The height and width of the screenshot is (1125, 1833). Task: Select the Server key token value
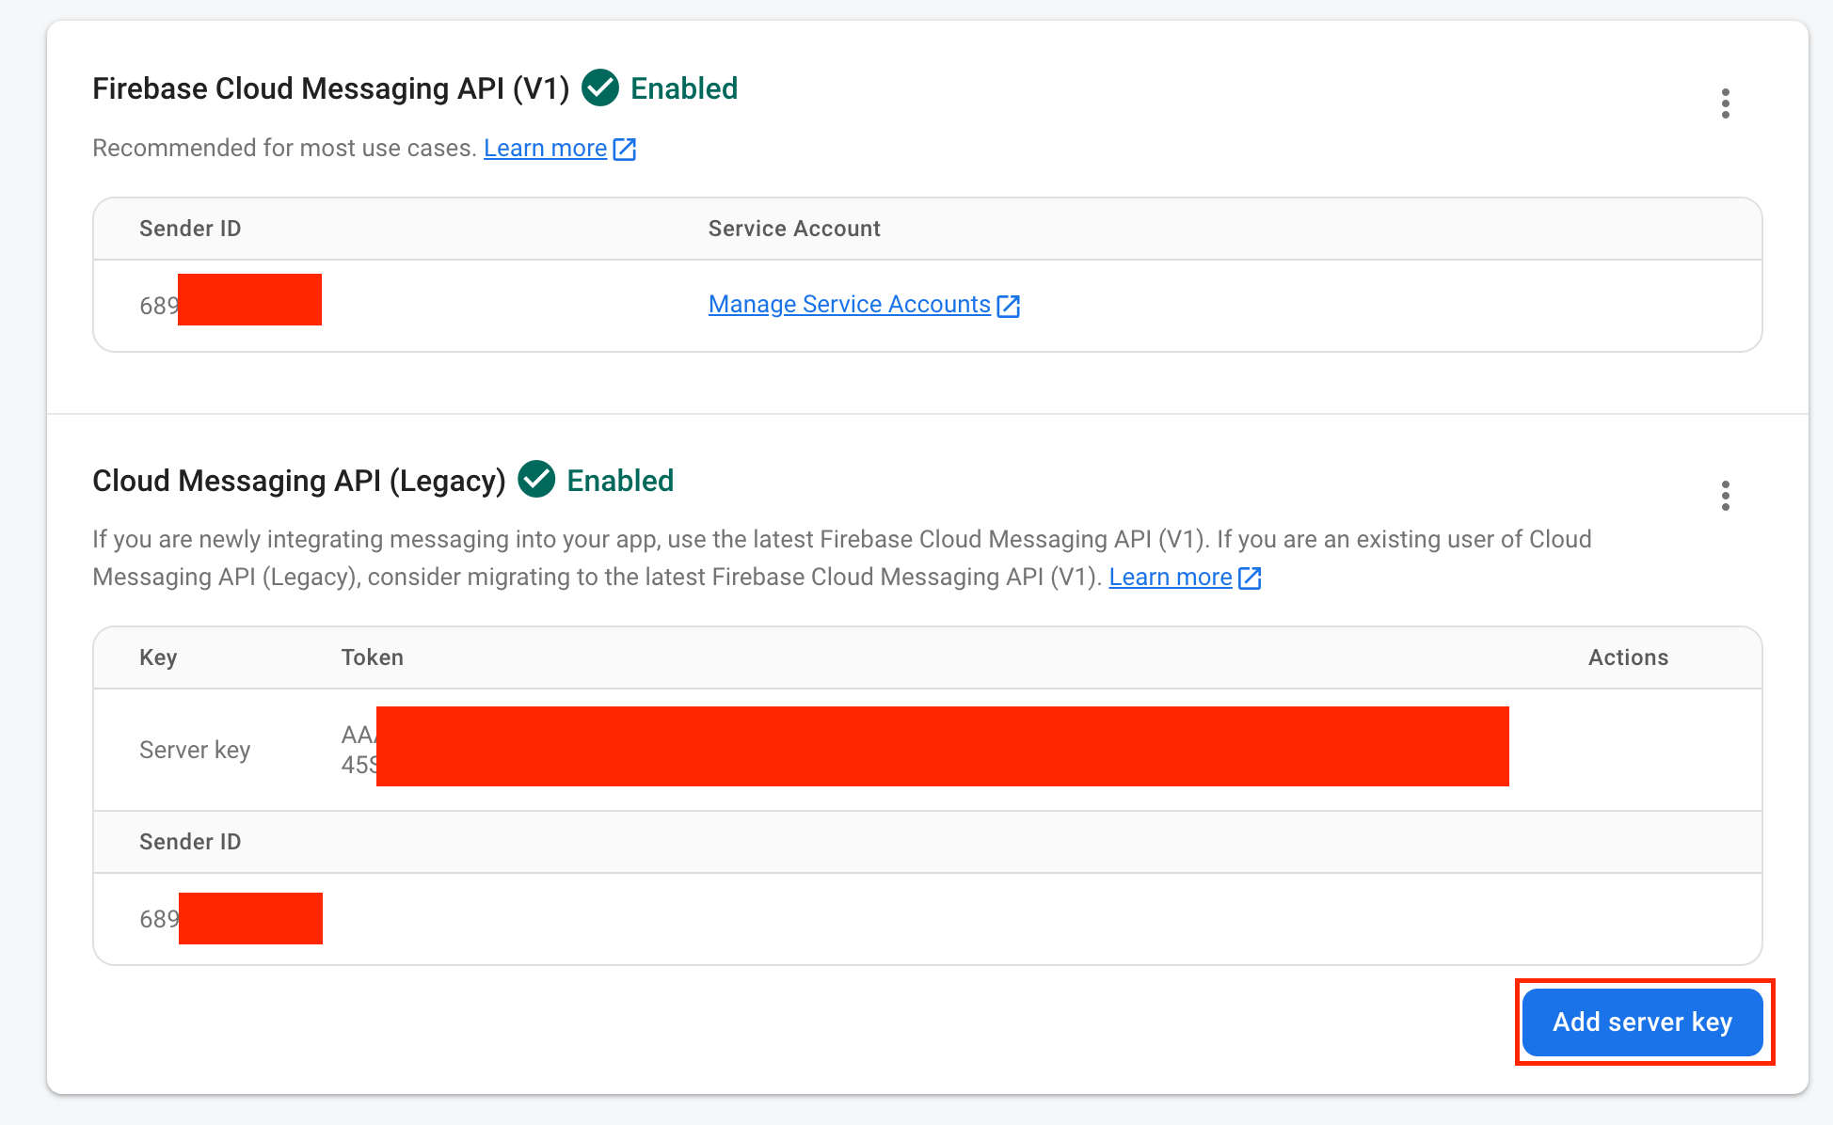[922, 748]
